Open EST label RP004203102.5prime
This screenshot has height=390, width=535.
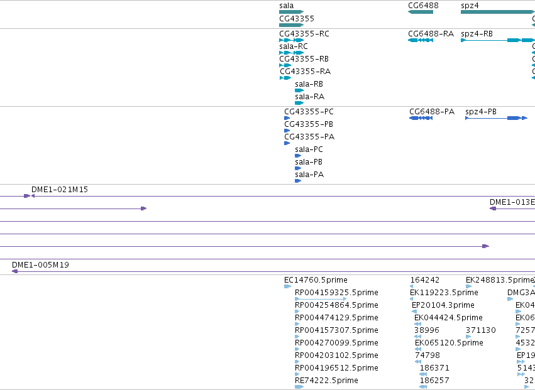point(336,355)
